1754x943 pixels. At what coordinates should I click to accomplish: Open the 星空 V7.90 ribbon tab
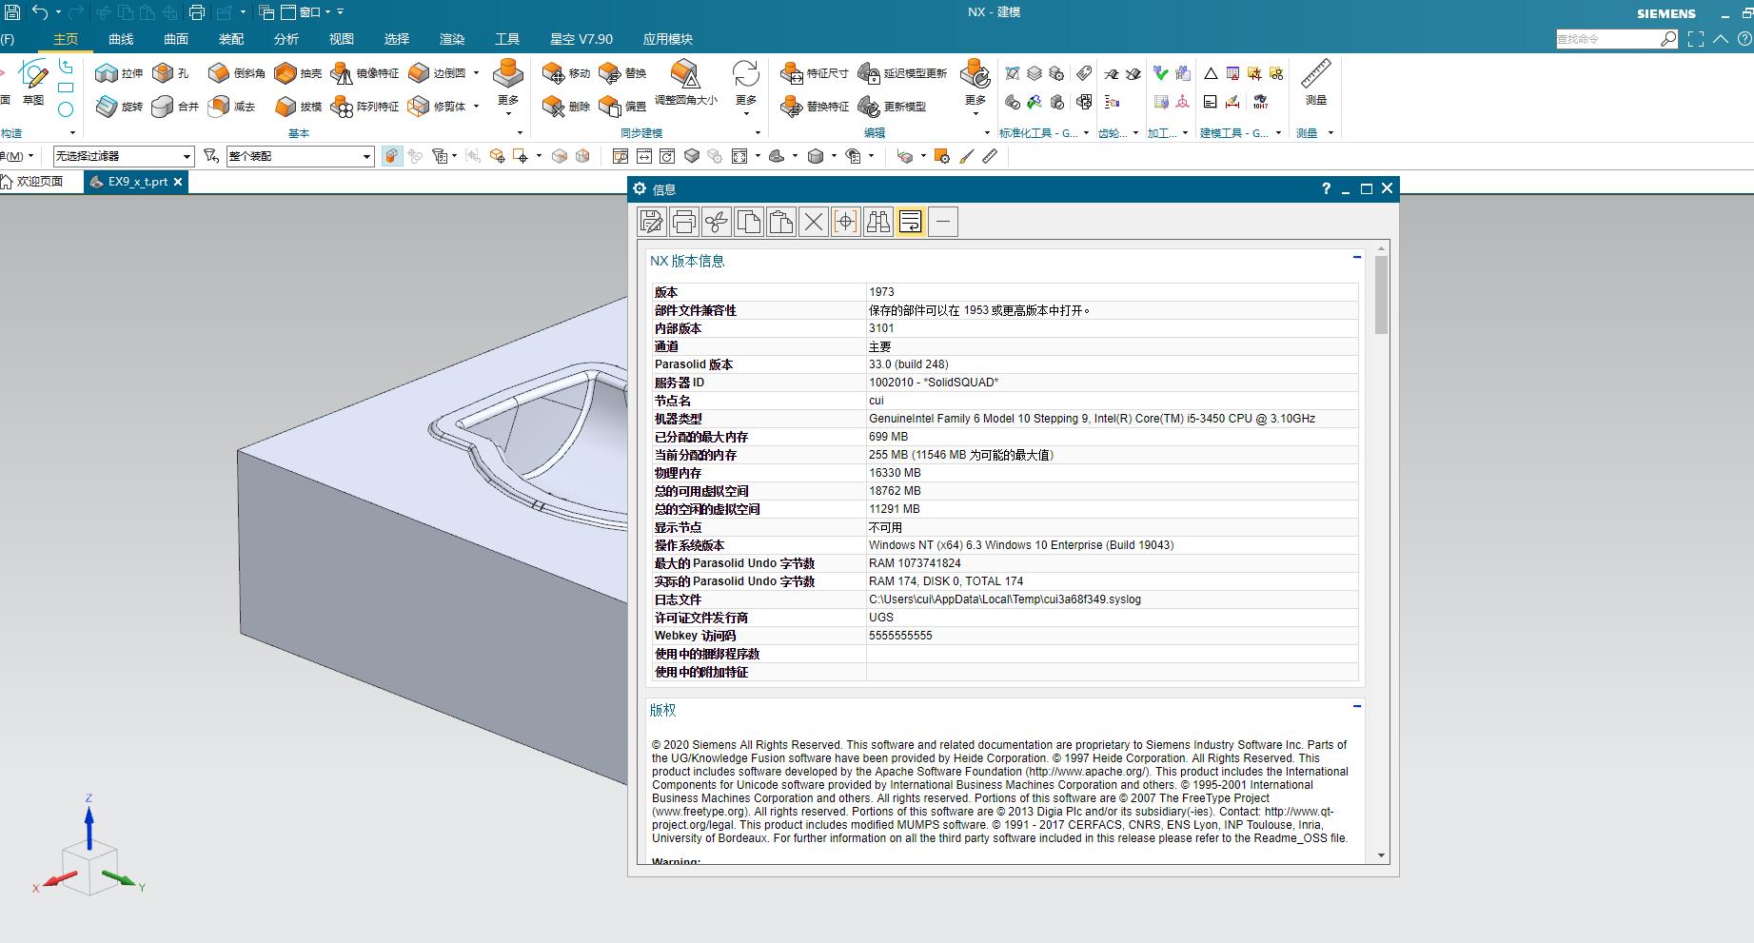[x=581, y=39]
